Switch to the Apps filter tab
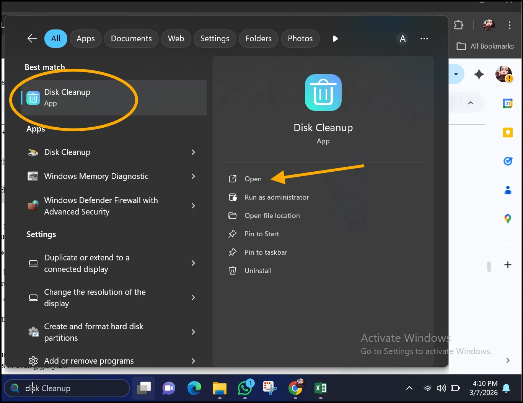The height and width of the screenshot is (403, 523). tap(85, 38)
